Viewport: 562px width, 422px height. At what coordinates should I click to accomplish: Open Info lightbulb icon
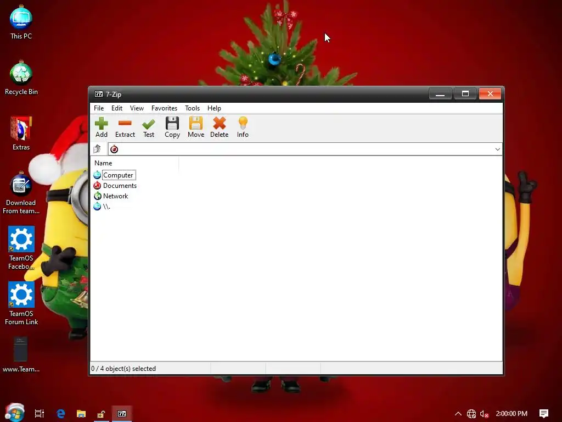243,123
